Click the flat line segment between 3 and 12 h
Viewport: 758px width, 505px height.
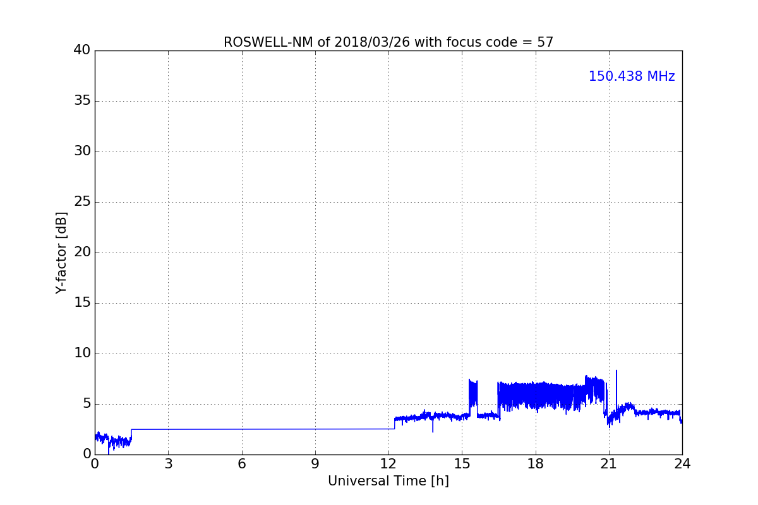[x=263, y=429]
